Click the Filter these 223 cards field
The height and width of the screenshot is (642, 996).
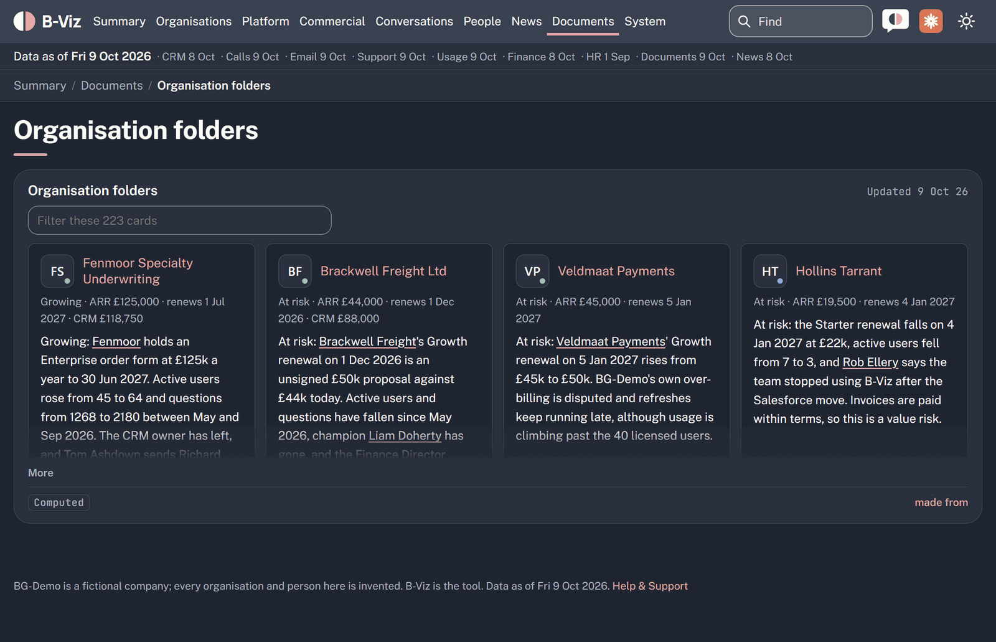(180, 220)
